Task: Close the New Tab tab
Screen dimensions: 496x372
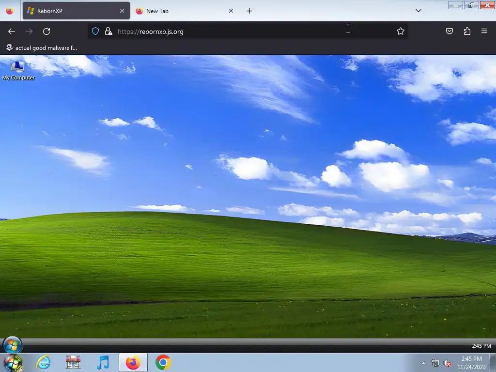Action: pyautogui.click(x=231, y=11)
